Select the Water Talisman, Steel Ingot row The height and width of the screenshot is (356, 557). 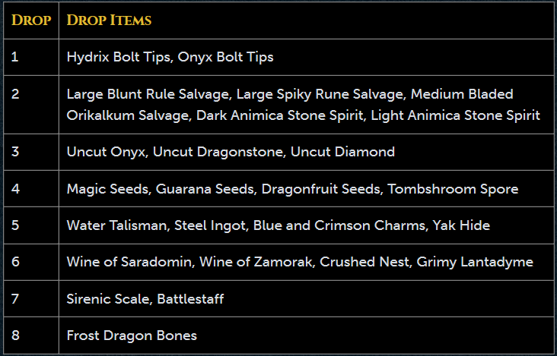(x=278, y=225)
